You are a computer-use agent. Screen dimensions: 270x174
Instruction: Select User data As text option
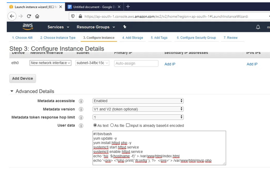(95, 125)
